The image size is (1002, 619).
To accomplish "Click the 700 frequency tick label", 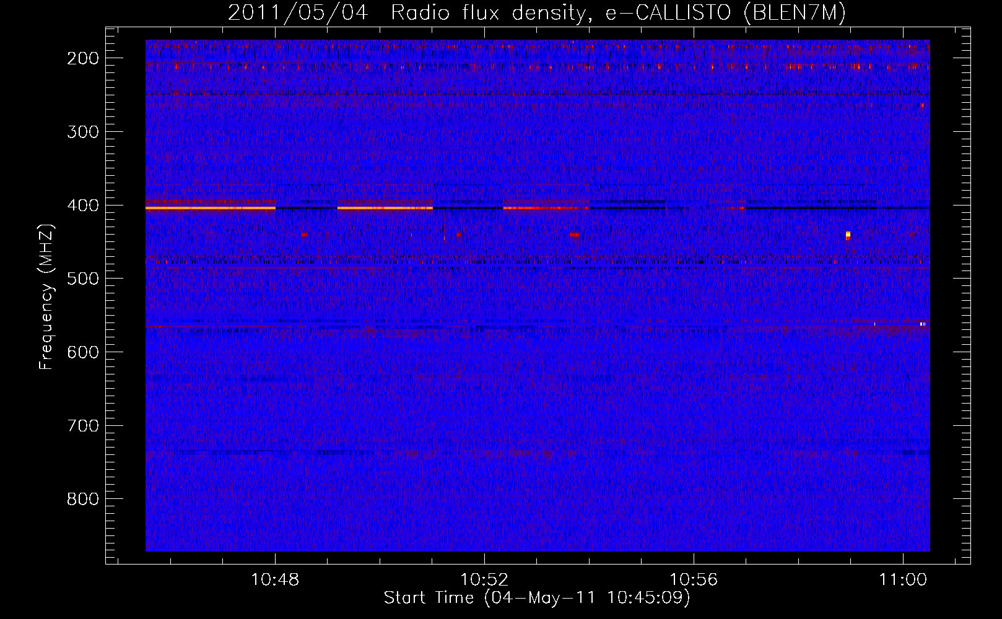I will [82, 426].
